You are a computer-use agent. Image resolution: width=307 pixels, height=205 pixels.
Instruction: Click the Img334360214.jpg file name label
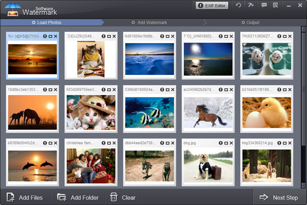click(257, 143)
